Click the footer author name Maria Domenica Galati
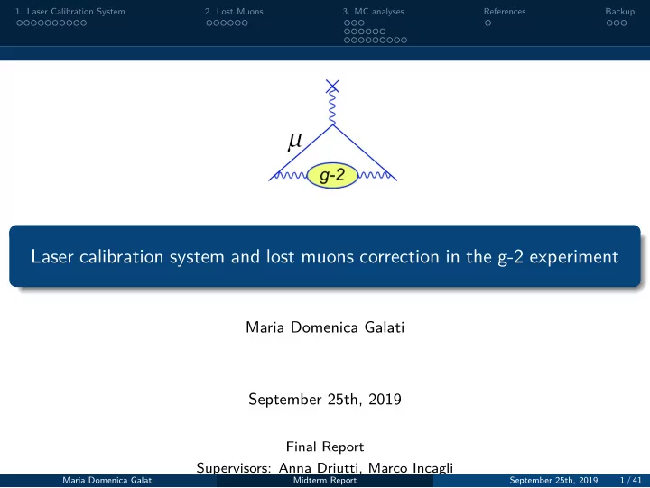The image size is (650, 488). 108,481
